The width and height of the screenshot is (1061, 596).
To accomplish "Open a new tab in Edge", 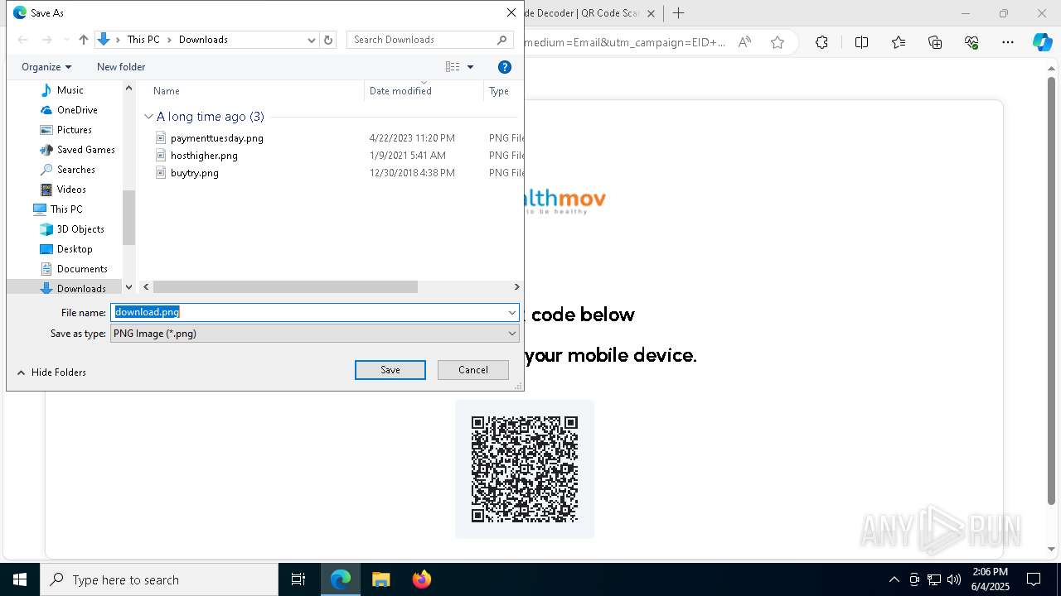I will tap(678, 13).
